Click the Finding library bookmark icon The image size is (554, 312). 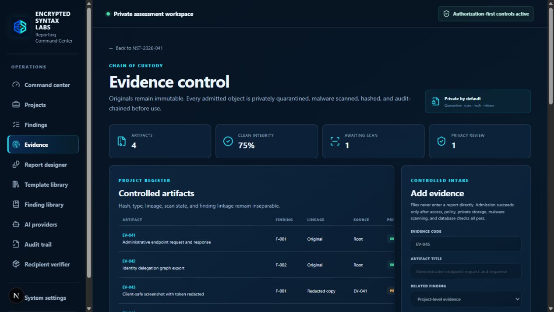pos(16,205)
